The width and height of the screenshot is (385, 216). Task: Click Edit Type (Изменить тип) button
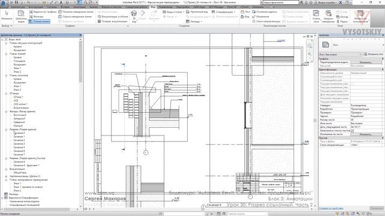click(373, 55)
